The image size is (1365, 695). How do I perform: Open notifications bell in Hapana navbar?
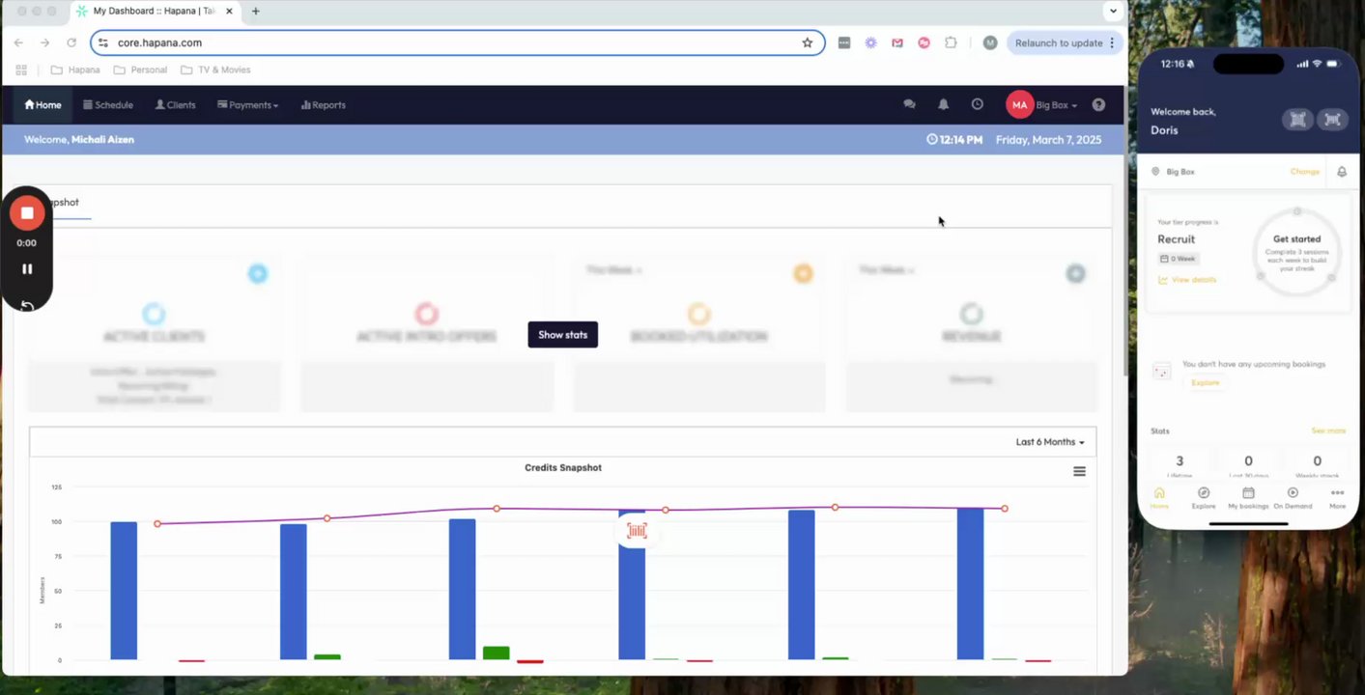943,104
